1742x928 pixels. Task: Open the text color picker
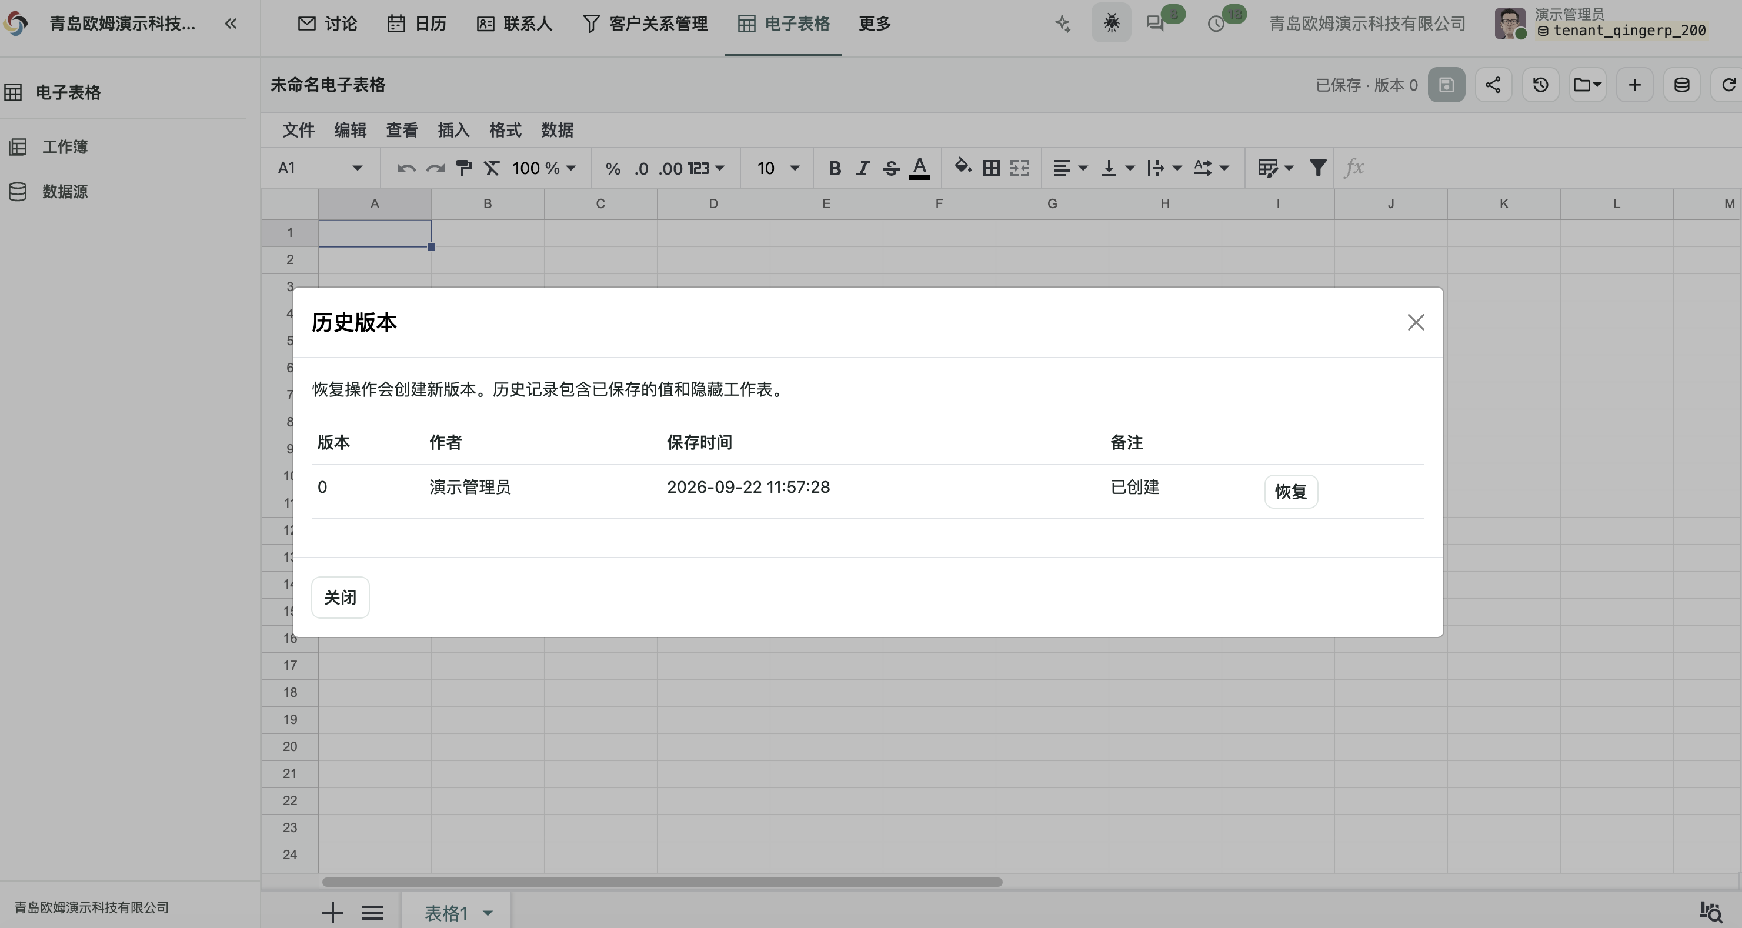coord(920,168)
